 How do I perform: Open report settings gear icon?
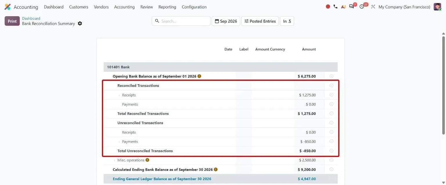[x=80, y=23]
